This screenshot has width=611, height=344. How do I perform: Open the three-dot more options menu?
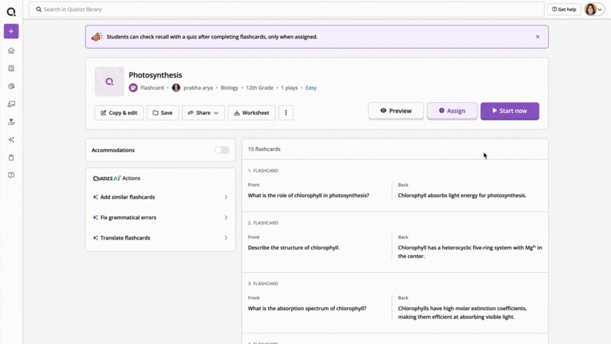click(286, 113)
